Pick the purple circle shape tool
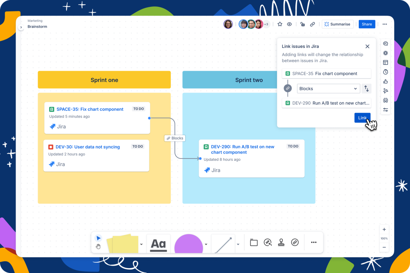 pos(189,244)
